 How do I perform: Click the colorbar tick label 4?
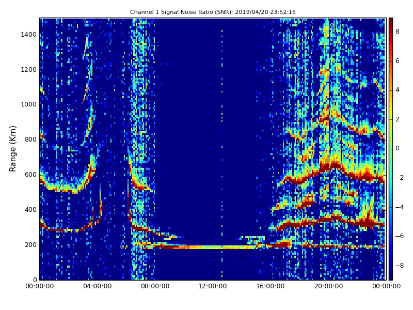pyautogui.click(x=398, y=90)
